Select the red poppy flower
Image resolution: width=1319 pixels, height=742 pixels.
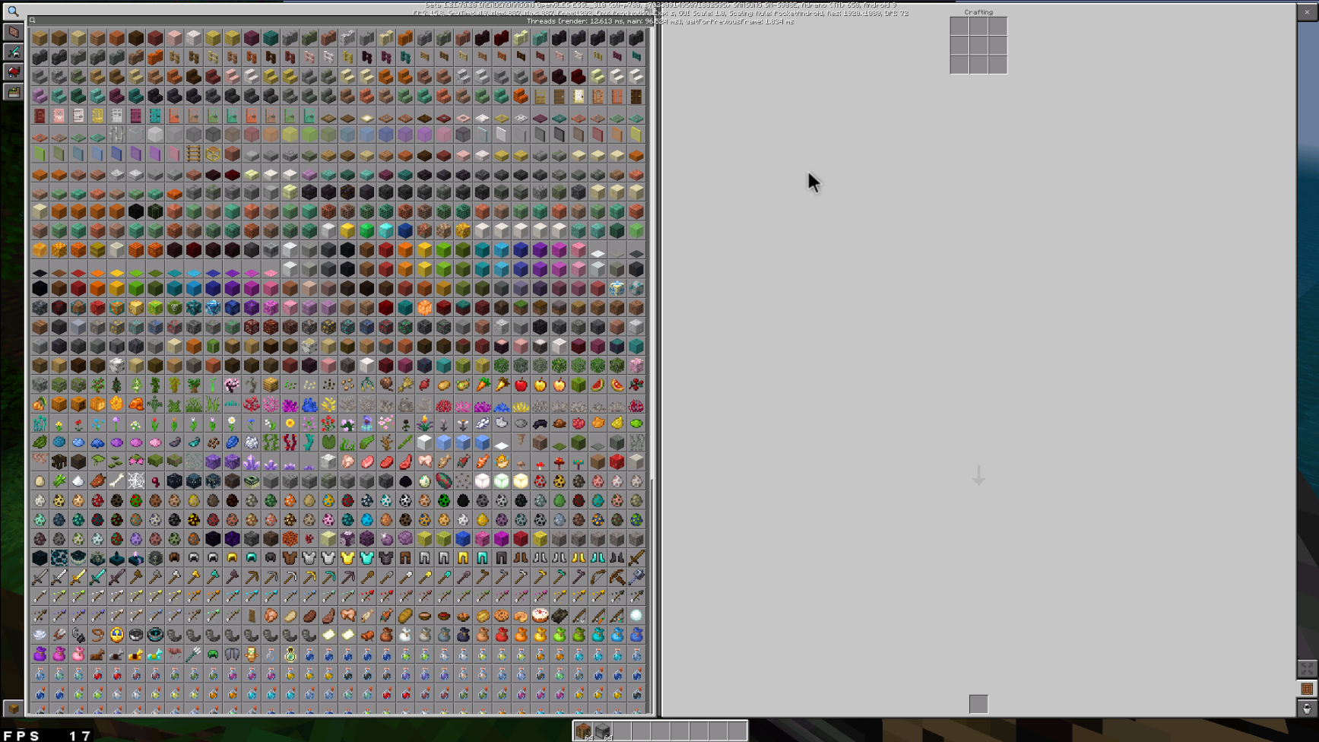pos(78,423)
